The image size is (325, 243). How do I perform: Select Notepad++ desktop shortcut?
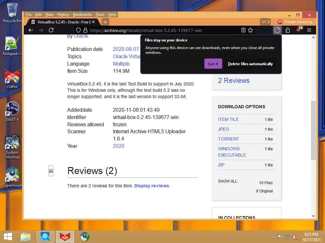12,46
